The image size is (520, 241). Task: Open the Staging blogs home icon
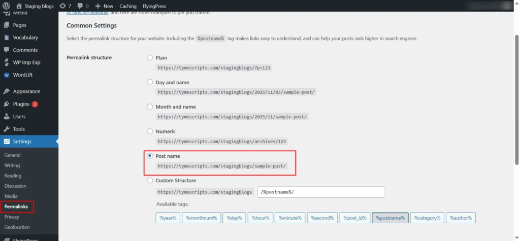click(19, 6)
